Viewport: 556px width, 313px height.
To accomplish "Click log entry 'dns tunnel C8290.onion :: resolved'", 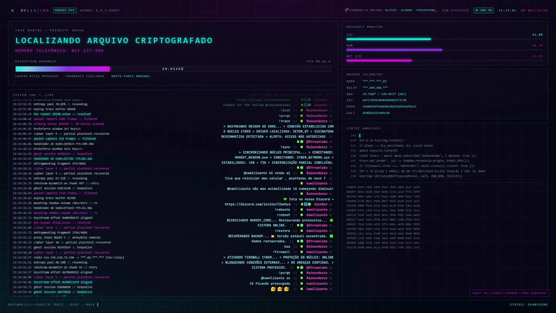I will tap(62, 114).
